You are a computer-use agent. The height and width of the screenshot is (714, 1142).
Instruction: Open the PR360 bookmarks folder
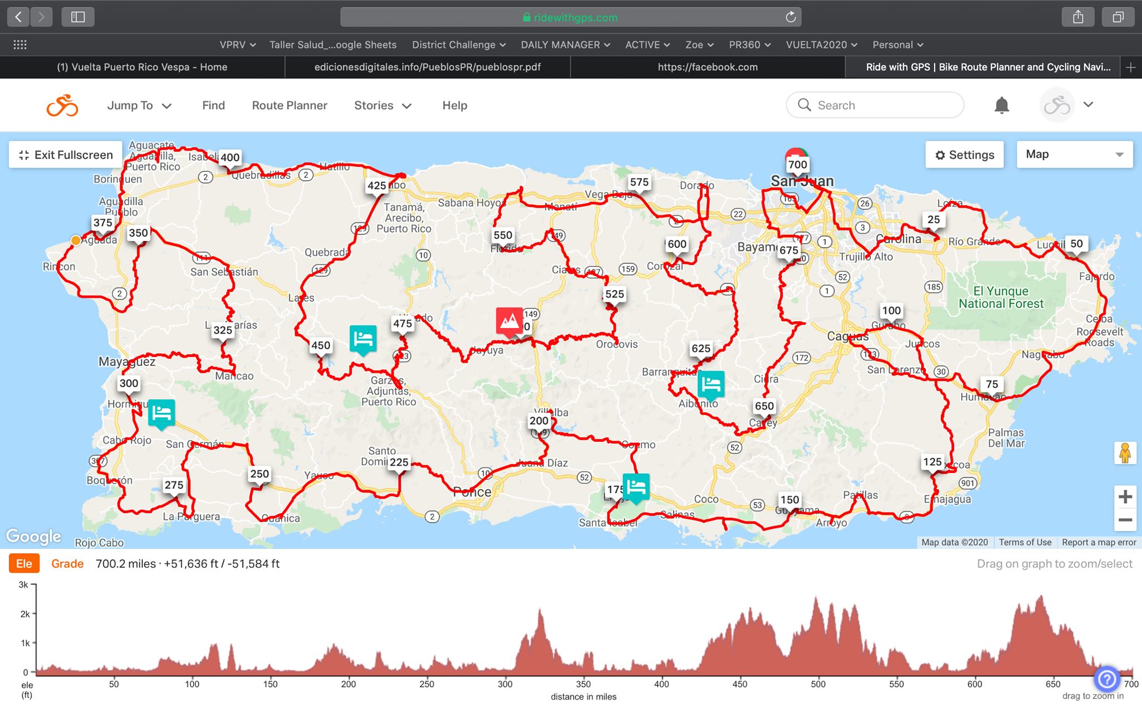[749, 45]
